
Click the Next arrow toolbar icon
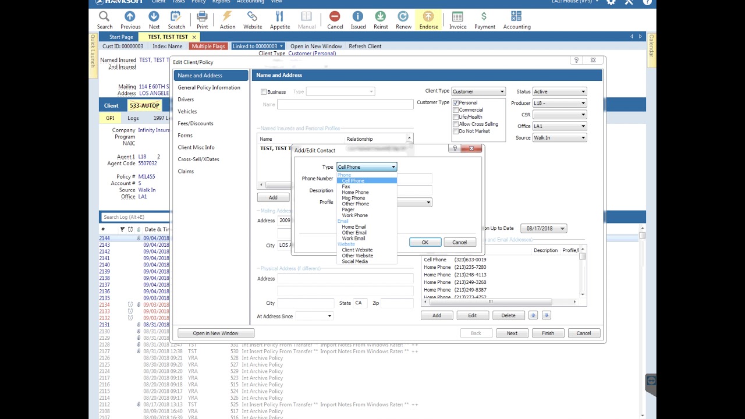(x=154, y=19)
